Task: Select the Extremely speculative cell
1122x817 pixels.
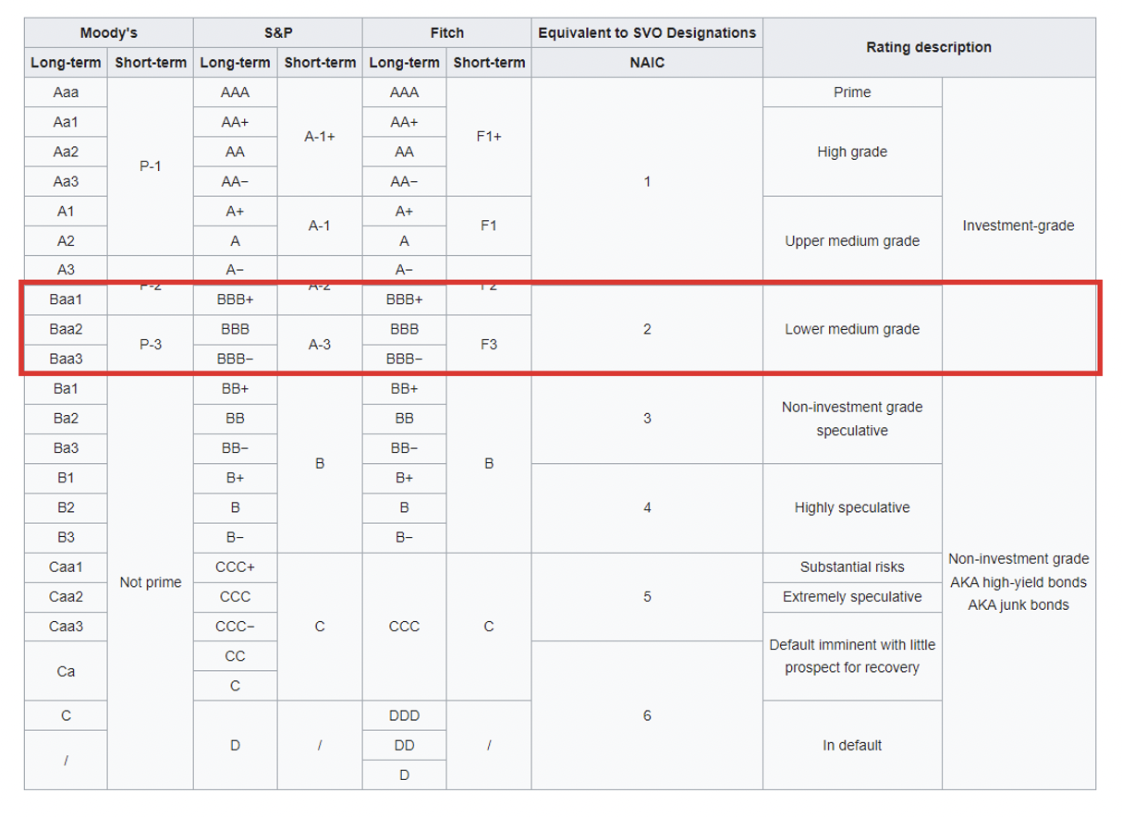Action: click(x=852, y=597)
